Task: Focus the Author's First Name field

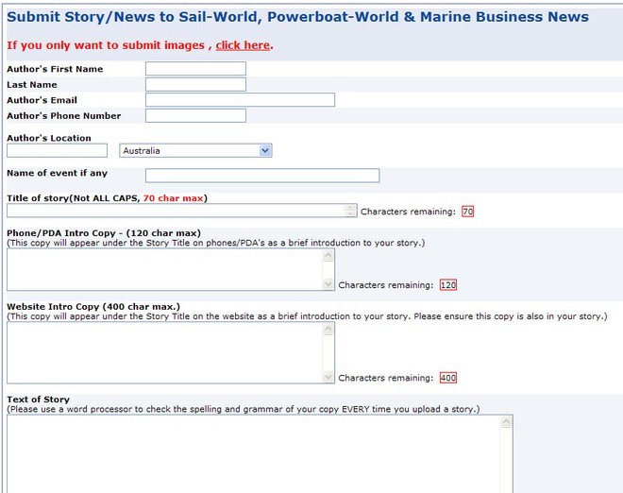Action: tap(195, 68)
